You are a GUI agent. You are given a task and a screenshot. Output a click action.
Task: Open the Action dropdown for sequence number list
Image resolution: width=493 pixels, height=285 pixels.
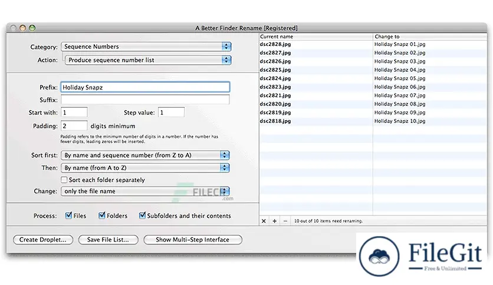(x=148, y=60)
